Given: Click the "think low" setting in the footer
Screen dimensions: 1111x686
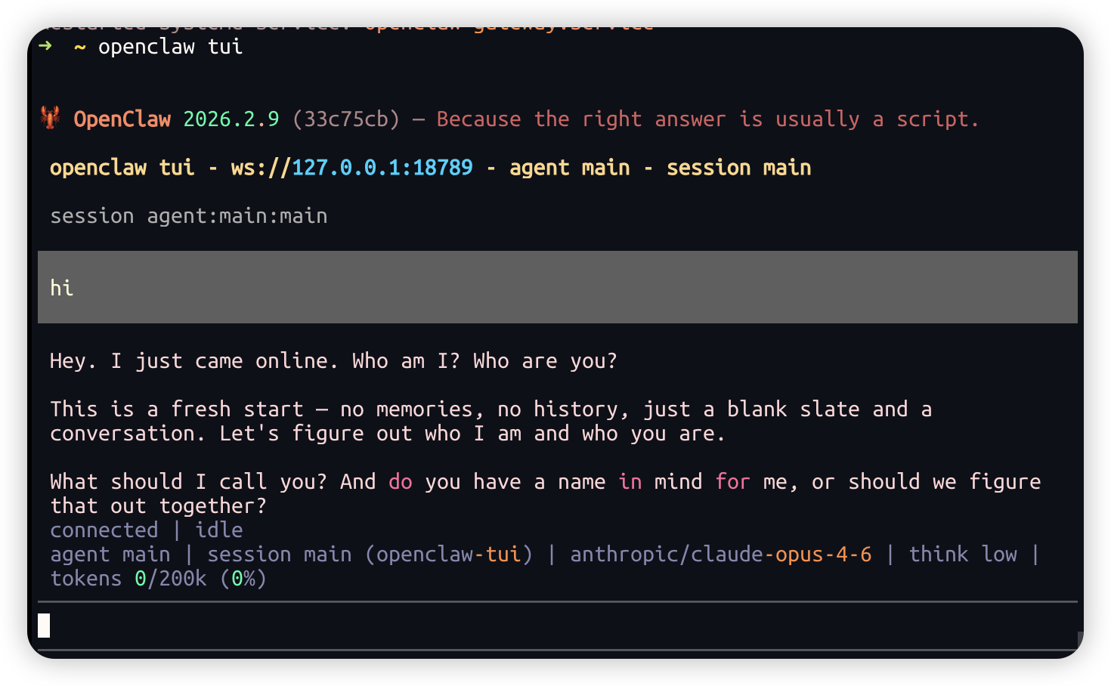Looking at the screenshot, I should tap(962, 555).
